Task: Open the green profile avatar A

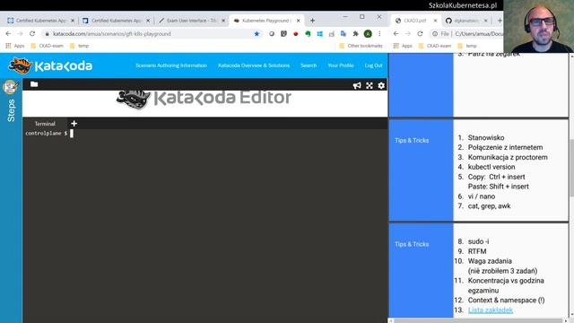Action: pyautogui.click(x=368, y=34)
